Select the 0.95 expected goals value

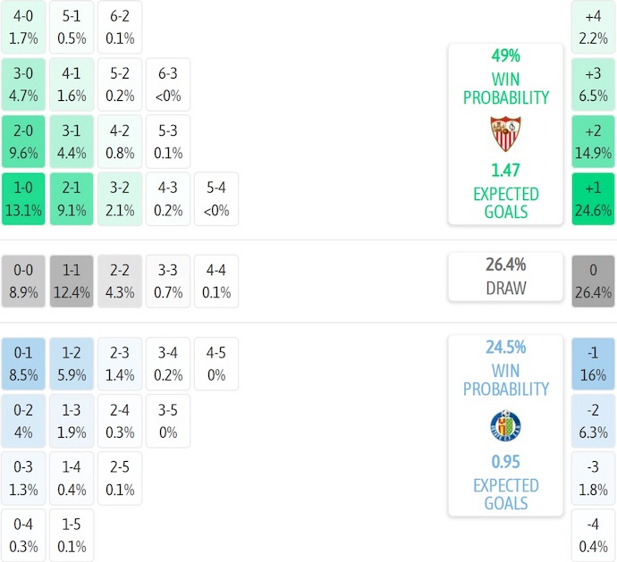[x=505, y=462]
